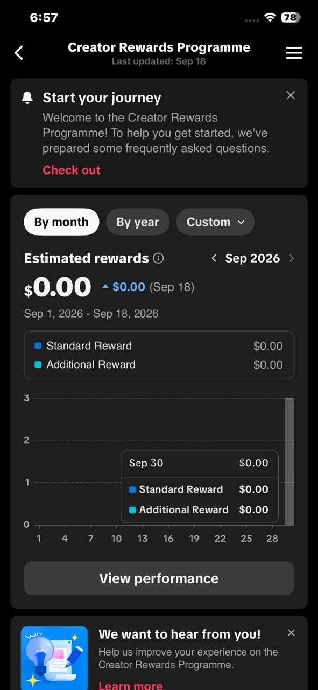318x690 pixels.
Task: Open the hamburger menu icon
Action: pos(294,53)
